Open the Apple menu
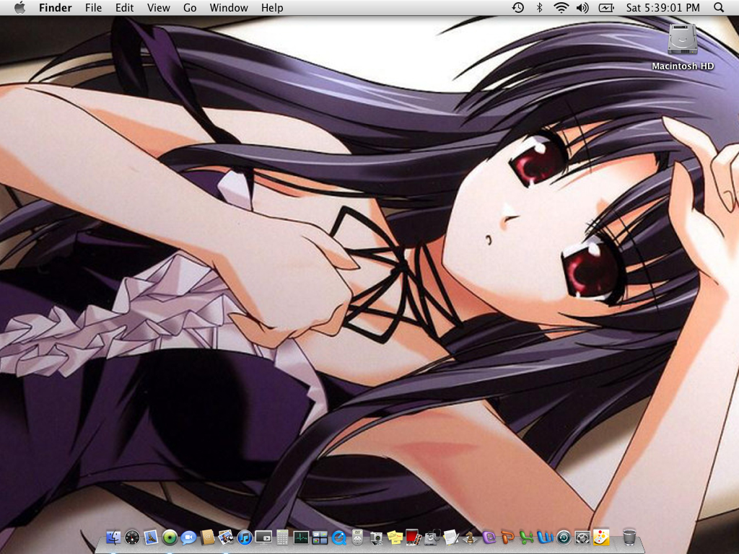Image resolution: width=739 pixels, height=554 pixels. pos(19,7)
